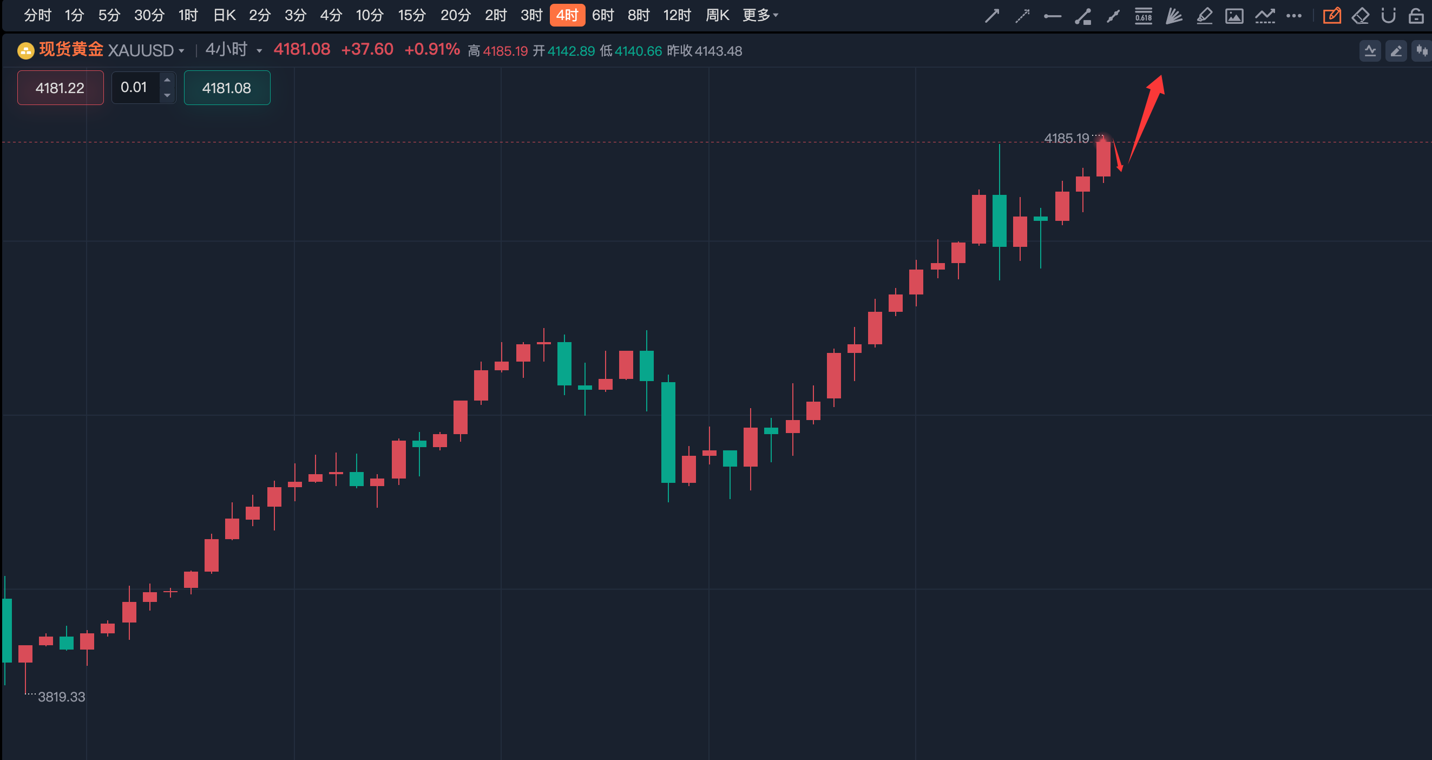Screen dimensions: 1432x760
Task: Switch to the 15分 timeframe tab
Action: pos(411,15)
